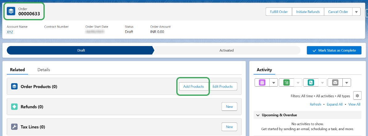This screenshot has height=136, width=368.
Task: Click the Order record icon in header
Action: pyautogui.click(x=11, y=11)
